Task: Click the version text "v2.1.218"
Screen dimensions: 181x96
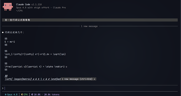Action: pyautogui.click(x=36, y=4)
